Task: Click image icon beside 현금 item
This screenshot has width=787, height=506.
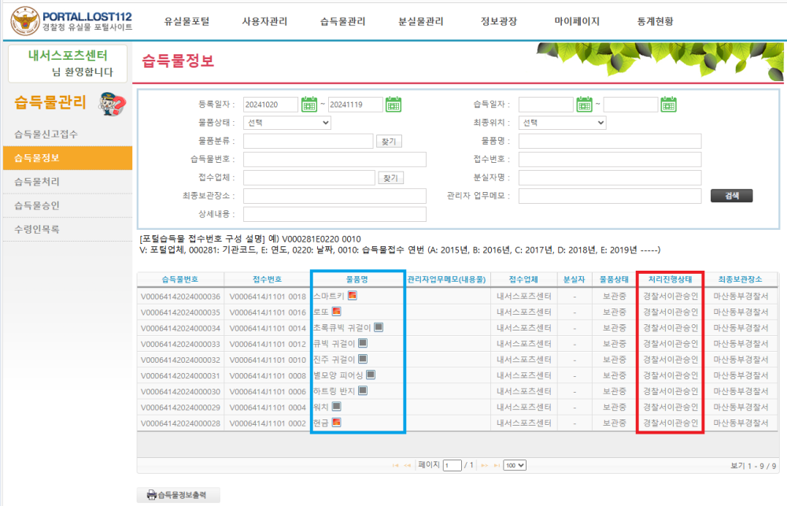Action: pyautogui.click(x=337, y=423)
